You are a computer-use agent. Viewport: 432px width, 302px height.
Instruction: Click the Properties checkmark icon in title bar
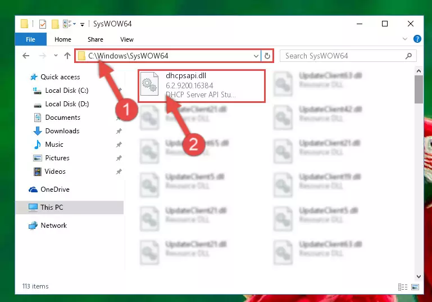click(43, 24)
